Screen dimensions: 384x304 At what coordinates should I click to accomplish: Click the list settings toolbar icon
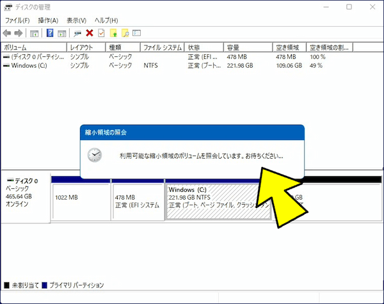pos(136,33)
